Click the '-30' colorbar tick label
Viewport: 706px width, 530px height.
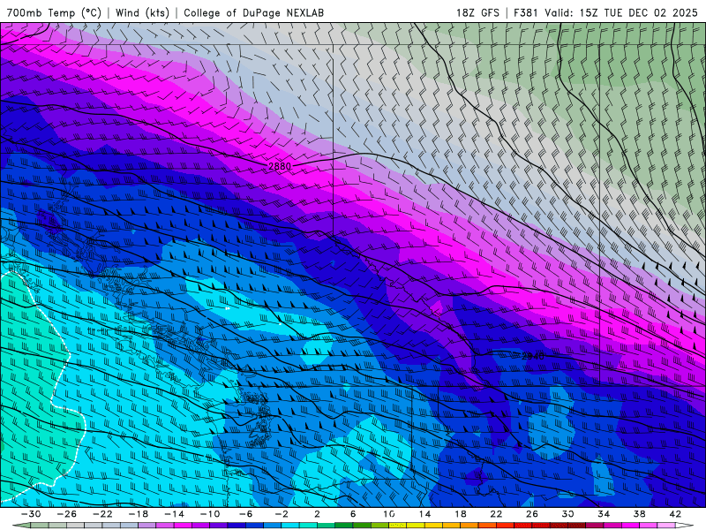(x=31, y=514)
